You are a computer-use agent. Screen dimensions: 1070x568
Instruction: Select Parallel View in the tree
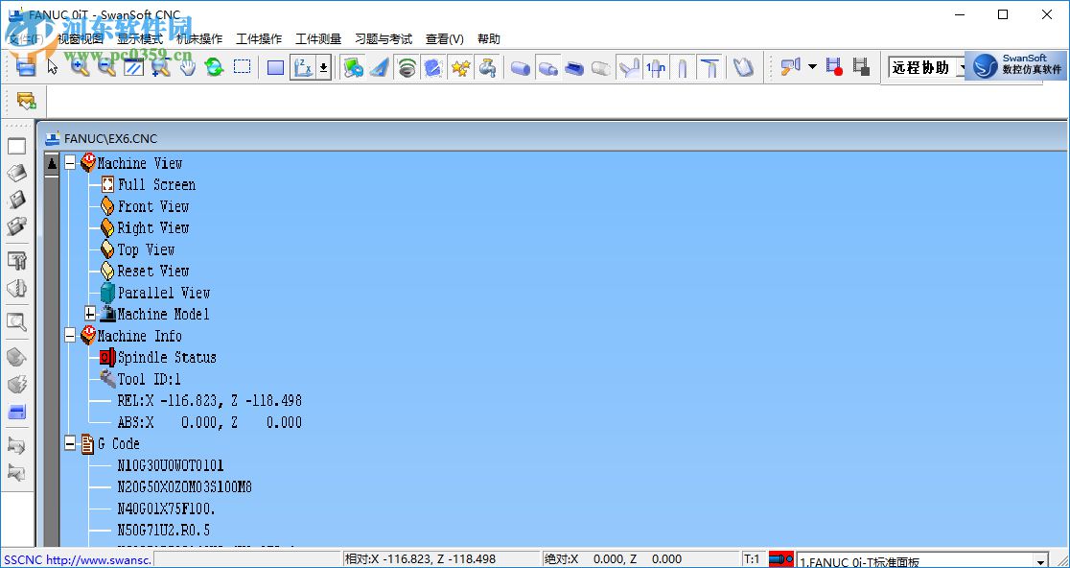pyautogui.click(x=164, y=293)
